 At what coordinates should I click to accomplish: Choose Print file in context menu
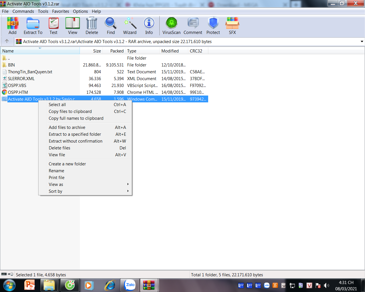[x=85, y=178]
